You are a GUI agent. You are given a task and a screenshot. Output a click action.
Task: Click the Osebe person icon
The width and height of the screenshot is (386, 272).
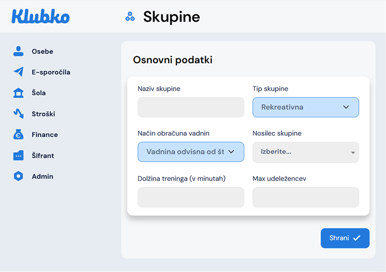pyautogui.click(x=18, y=51)
